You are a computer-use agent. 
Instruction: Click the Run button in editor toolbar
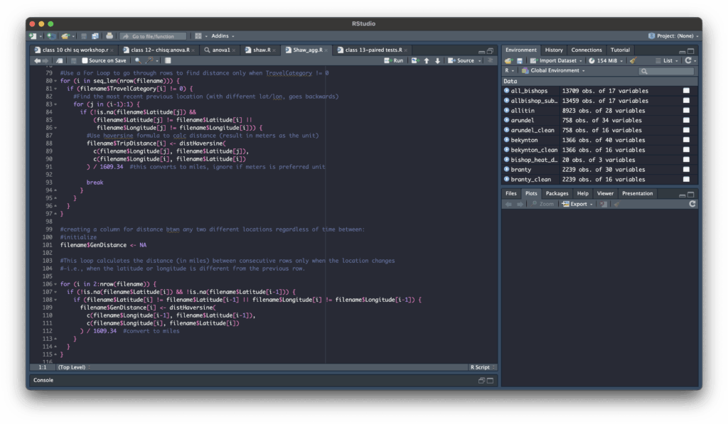point(394,60)
